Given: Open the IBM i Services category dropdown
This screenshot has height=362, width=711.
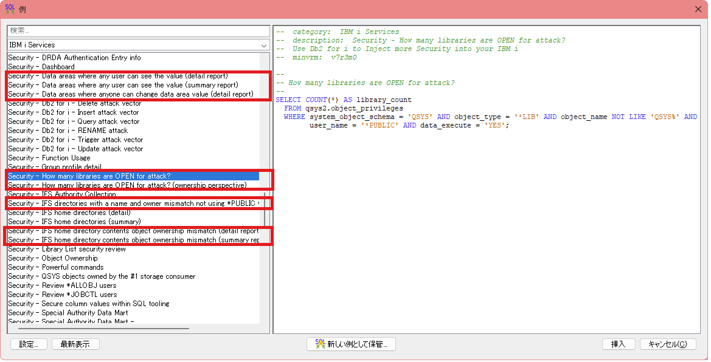Looking at the screenshot, I should 138,45.
